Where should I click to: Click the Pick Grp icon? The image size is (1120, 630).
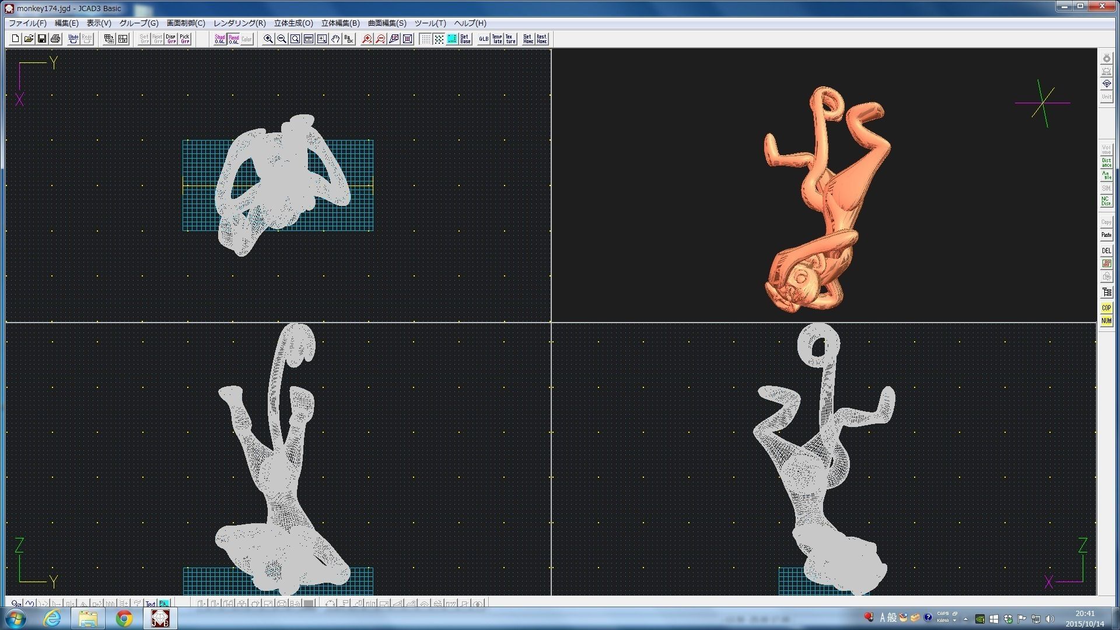(184, 39)
